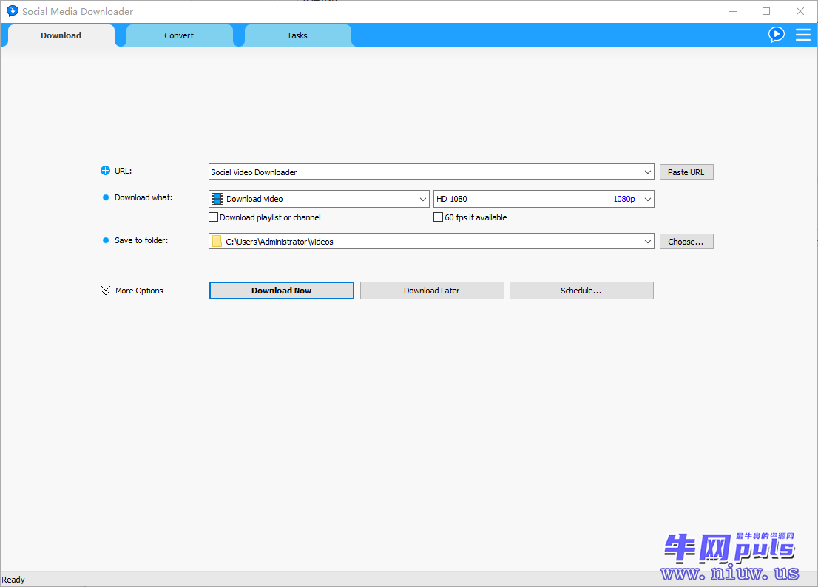Enable Download playlist or channel checkbox
818x587 pixels.
click(213, 217)
